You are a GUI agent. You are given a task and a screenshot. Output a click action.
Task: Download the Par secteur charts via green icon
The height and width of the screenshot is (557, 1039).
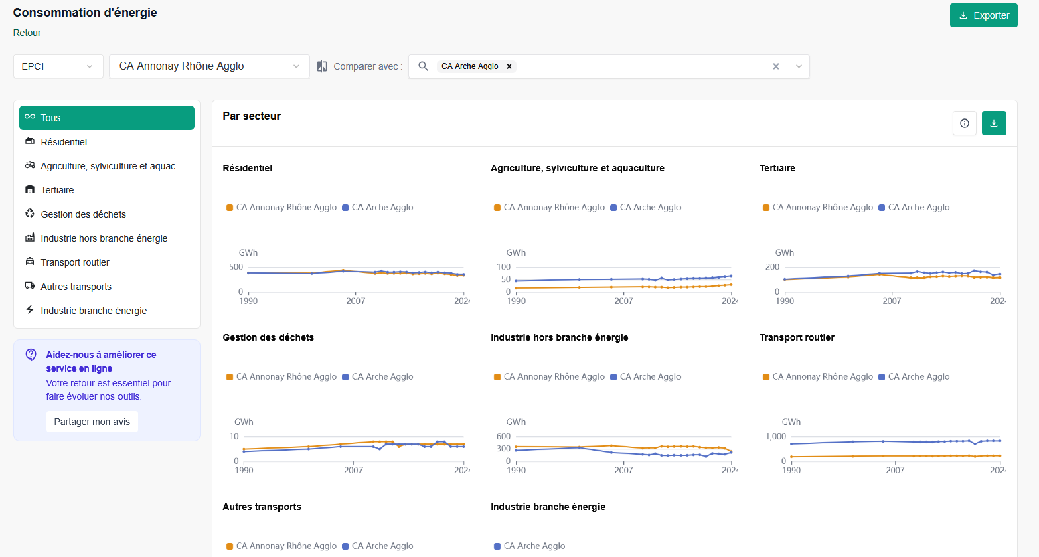(x=993, y=123)
